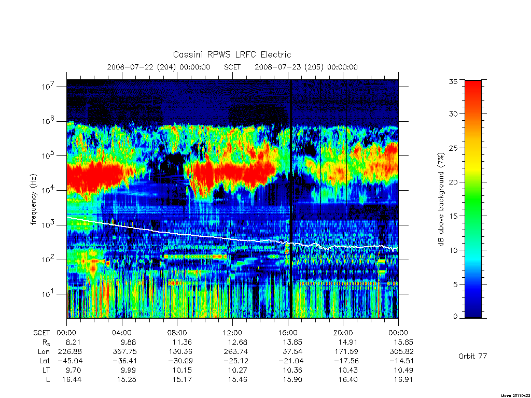Click the 'frequency (Hz)' axis title

34,200
